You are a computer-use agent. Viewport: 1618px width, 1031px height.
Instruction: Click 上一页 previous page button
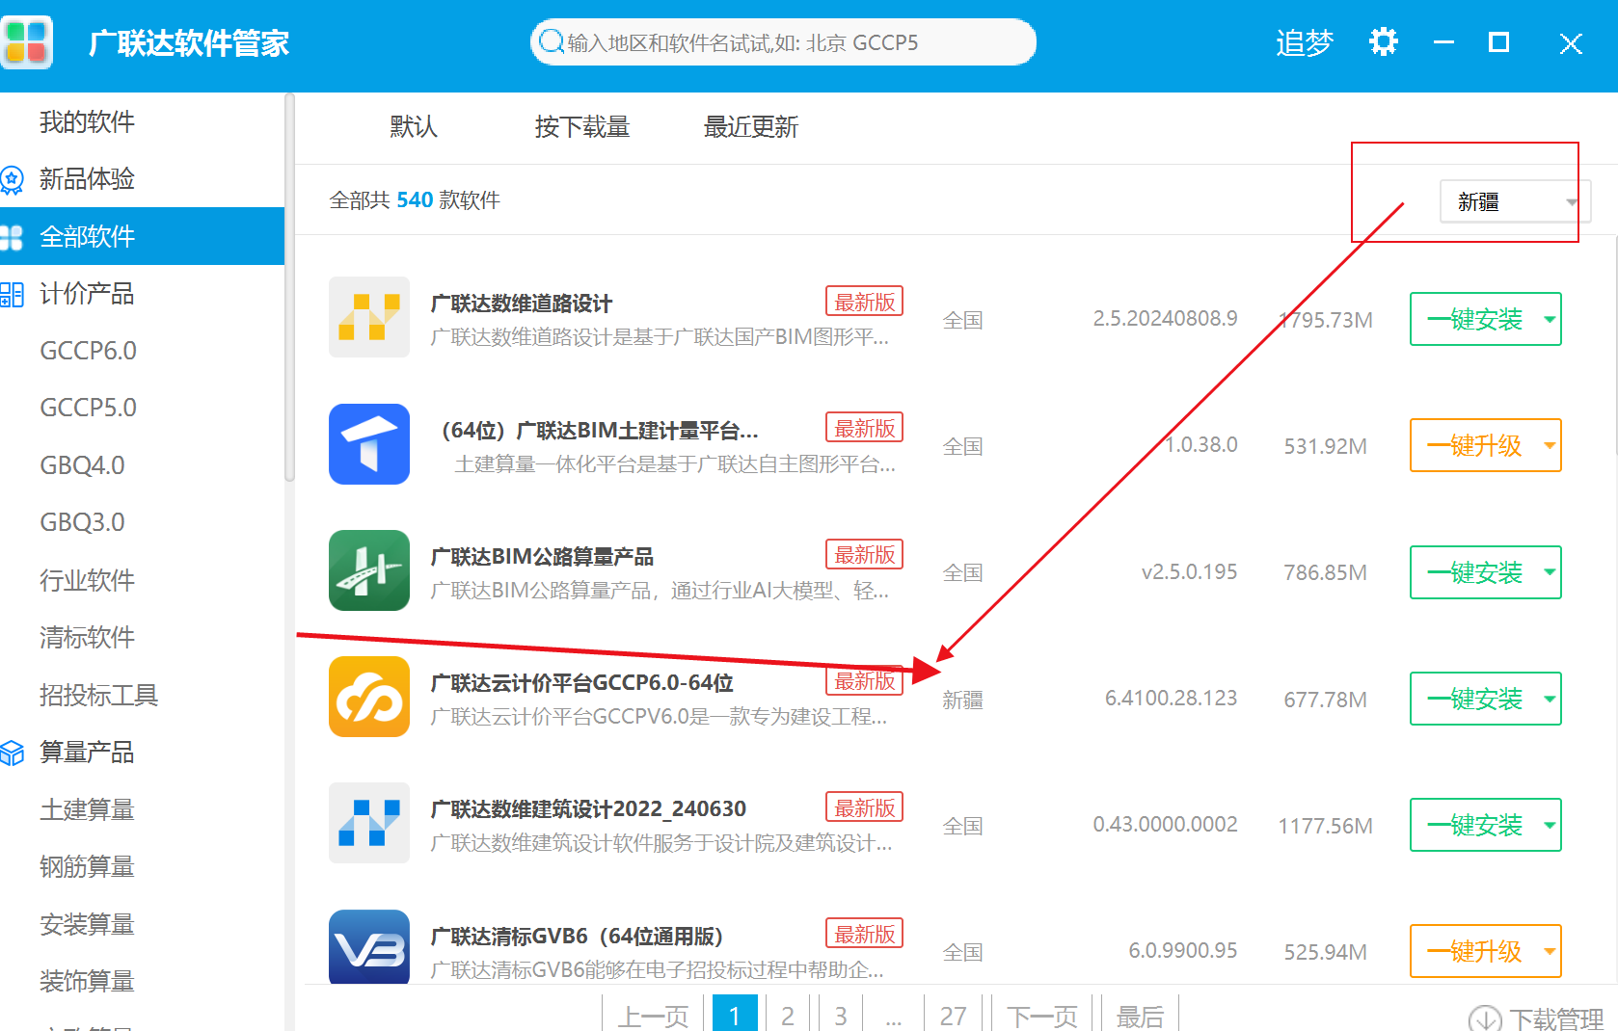click(x=654, y=1015)
